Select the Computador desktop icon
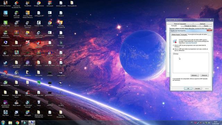 click(6, 43)
